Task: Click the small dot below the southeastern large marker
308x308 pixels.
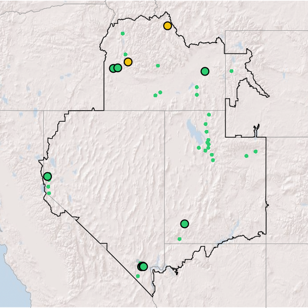Action: pos(180,239)
